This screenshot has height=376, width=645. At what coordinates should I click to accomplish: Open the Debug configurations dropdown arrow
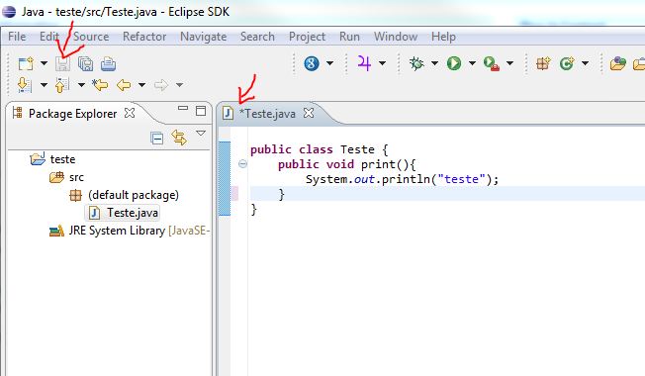[x=434, y=63]
